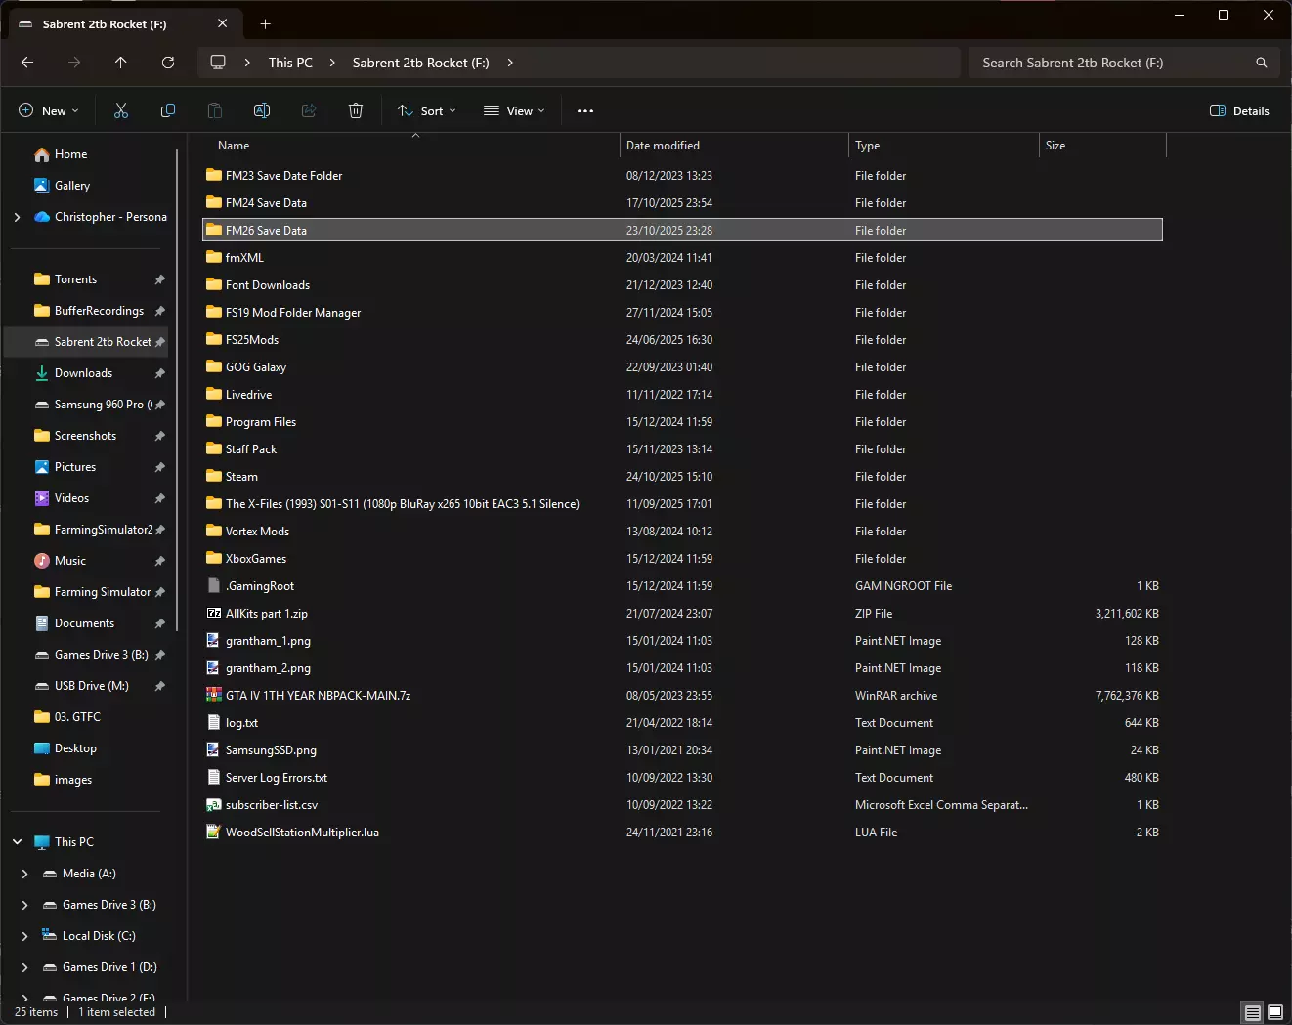Open a new tab with plus button
1292x1025 pixels.
pyautogui.click(x=266, y=24)
